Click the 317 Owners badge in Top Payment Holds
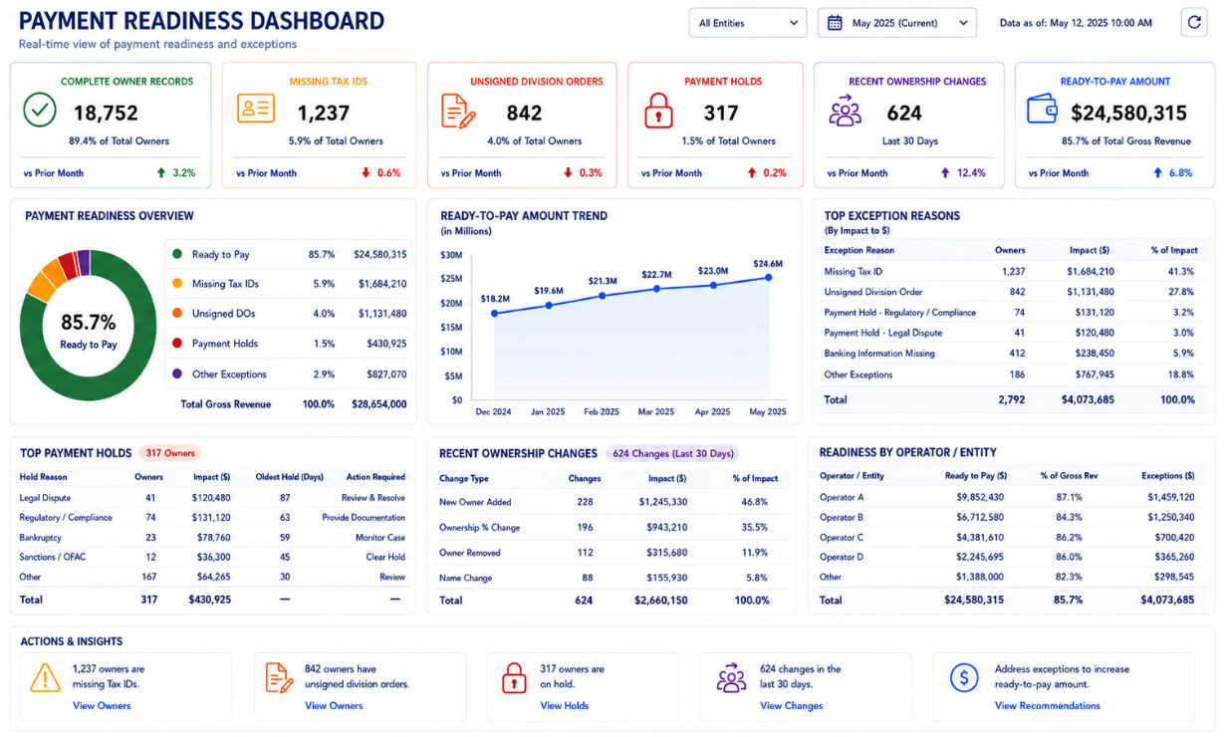1226x737 pixels. [x=170, y=453]
